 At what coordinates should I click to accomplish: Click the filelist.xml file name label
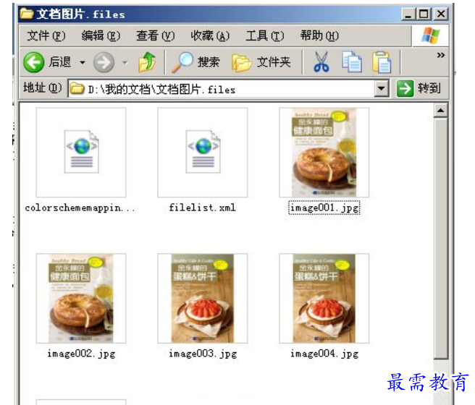[x=202, y=208]
